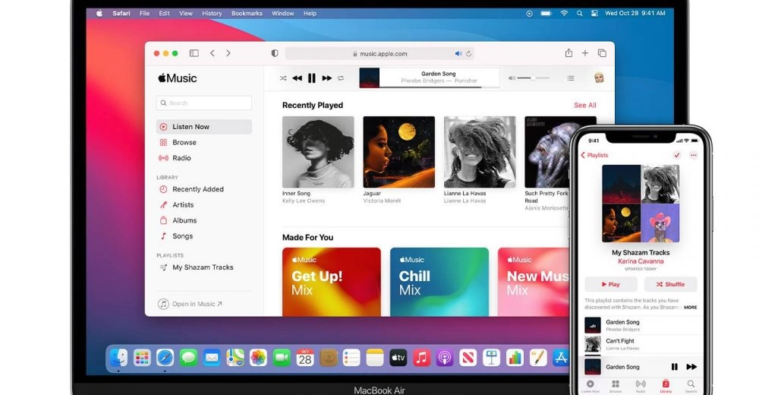Mute the tab audio in address bar
Screen dimensions: 759x395
point(458,54)
